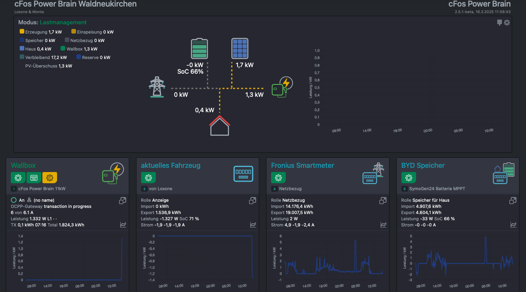Click the Einspeisung legend color swatch

(74, 32)
